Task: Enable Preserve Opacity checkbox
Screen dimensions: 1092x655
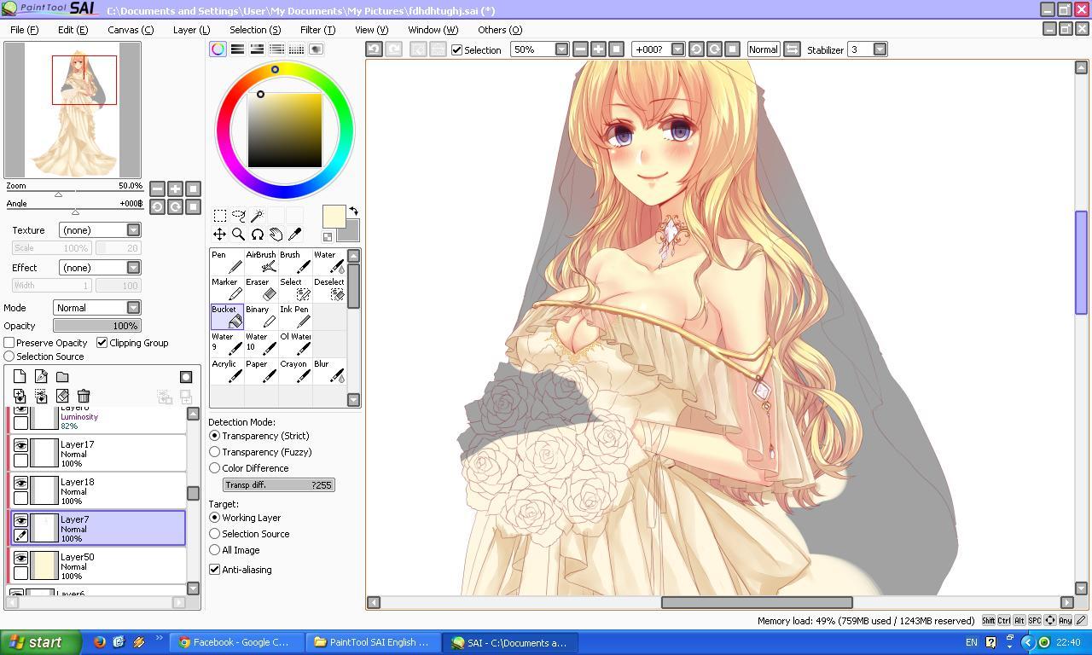Action: [x=9, y=343]
